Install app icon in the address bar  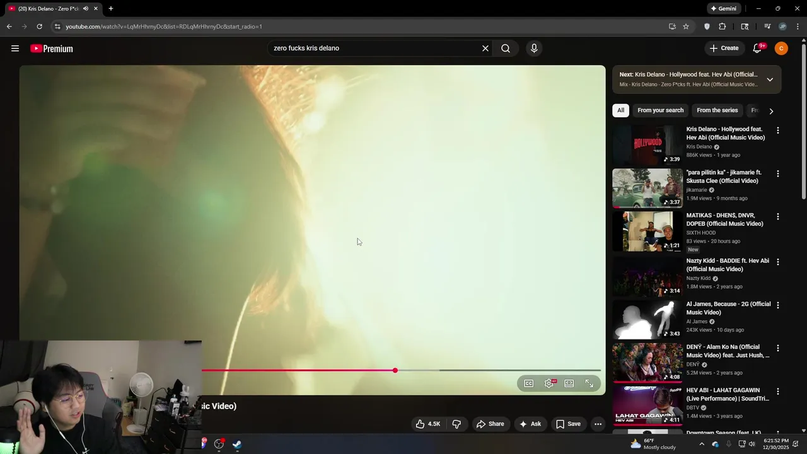[672, 26]
